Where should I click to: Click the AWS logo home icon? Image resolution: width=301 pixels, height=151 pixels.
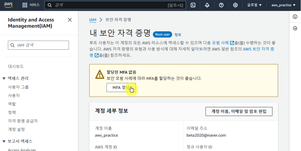tap(9, 5)
